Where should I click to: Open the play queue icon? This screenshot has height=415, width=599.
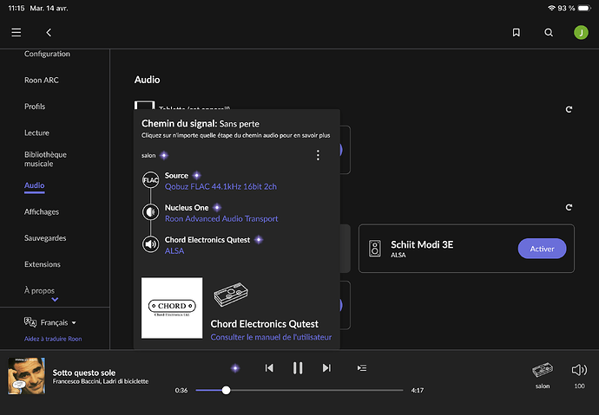coord(362,367)
